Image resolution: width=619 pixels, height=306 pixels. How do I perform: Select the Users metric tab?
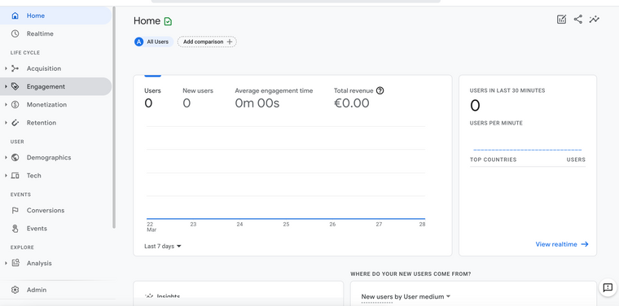152,98
